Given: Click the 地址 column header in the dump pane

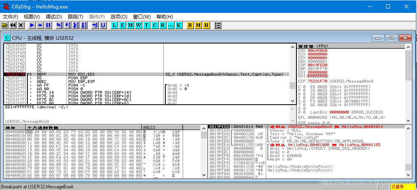Looking at the screenshot, I should pyautogui.click(x=15, y=127).
